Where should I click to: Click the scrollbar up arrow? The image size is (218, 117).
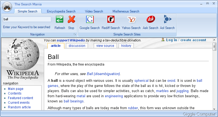214,40
